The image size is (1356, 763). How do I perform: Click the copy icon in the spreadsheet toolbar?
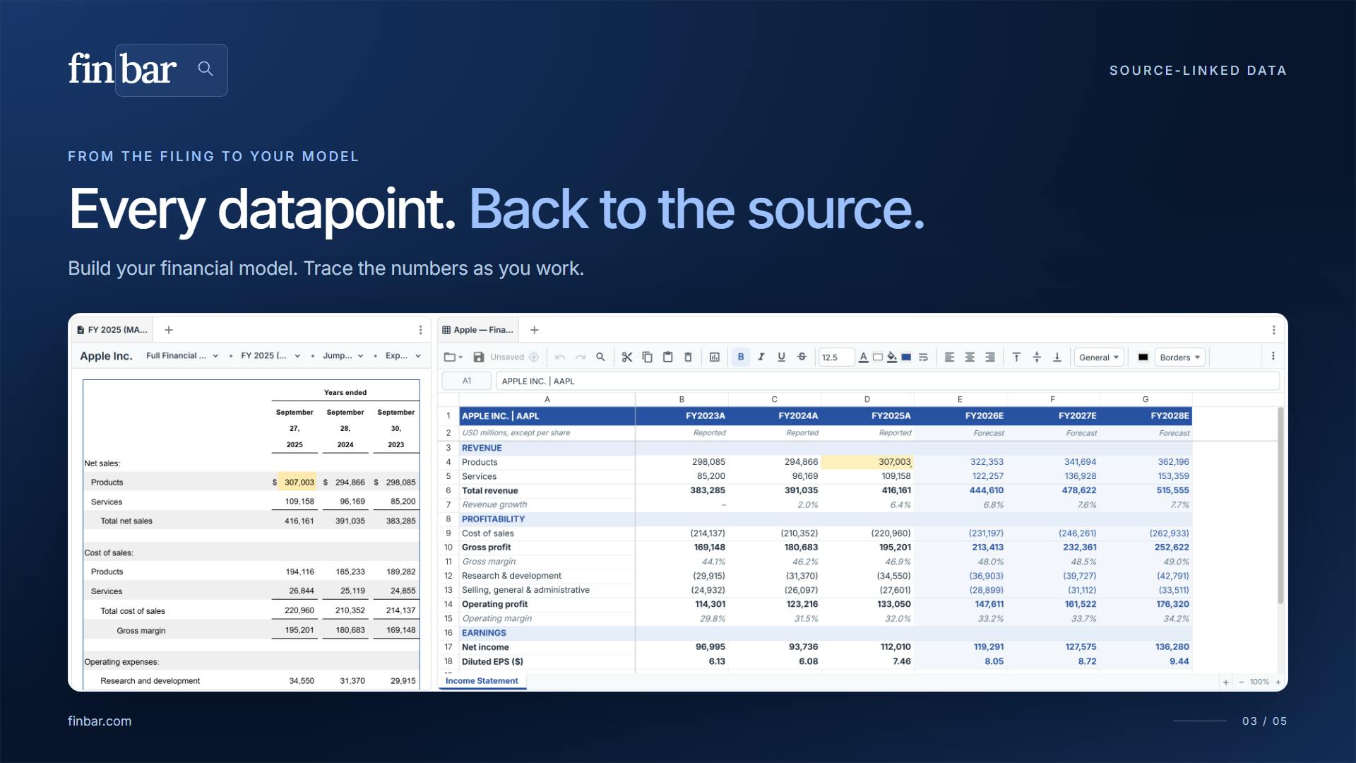click(x=647, y=357)
